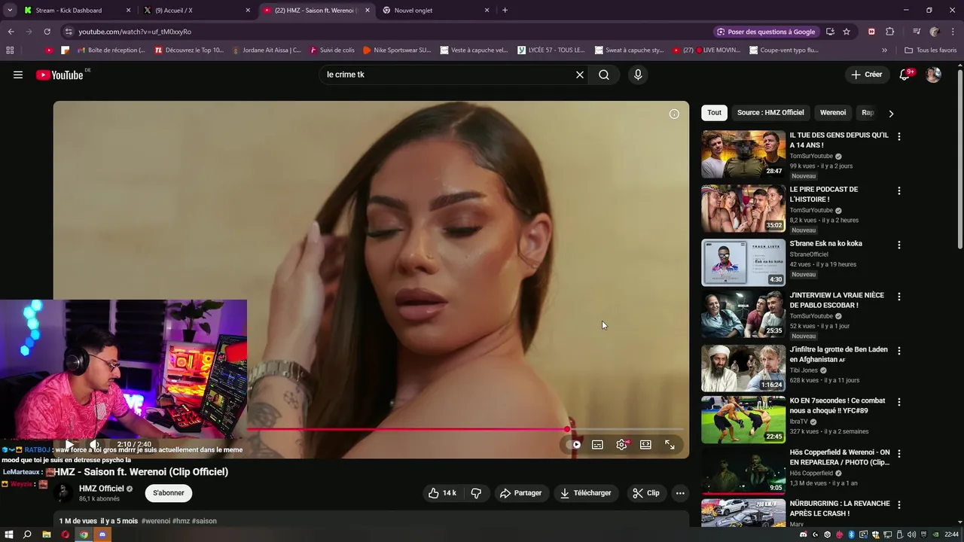Like the video (14 k)
Screen dimensions: 964x542
(442, 493)
